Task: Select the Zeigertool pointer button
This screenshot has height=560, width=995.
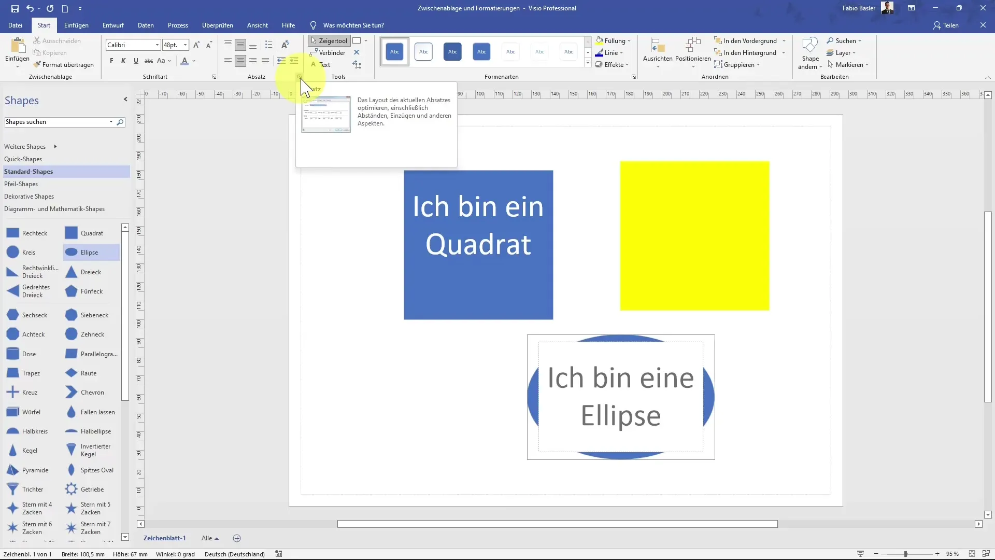Action: (329, 40)
